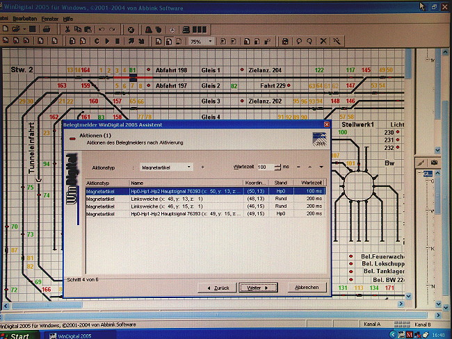Move action up with the up arrow
The width and height of the screenshot is (452, 339).
(x=310, y=167)
